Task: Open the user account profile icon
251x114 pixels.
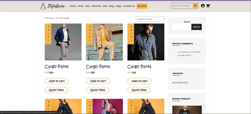Action: coord(203,6)
